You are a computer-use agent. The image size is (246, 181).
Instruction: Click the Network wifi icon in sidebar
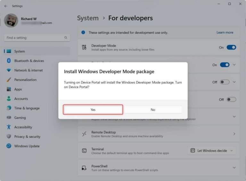coord(9,70)
